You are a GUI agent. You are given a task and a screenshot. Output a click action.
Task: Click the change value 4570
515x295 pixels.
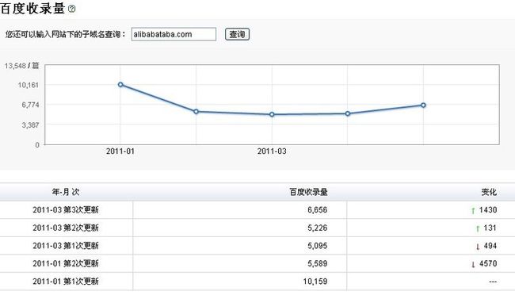[x=488, y=263]
